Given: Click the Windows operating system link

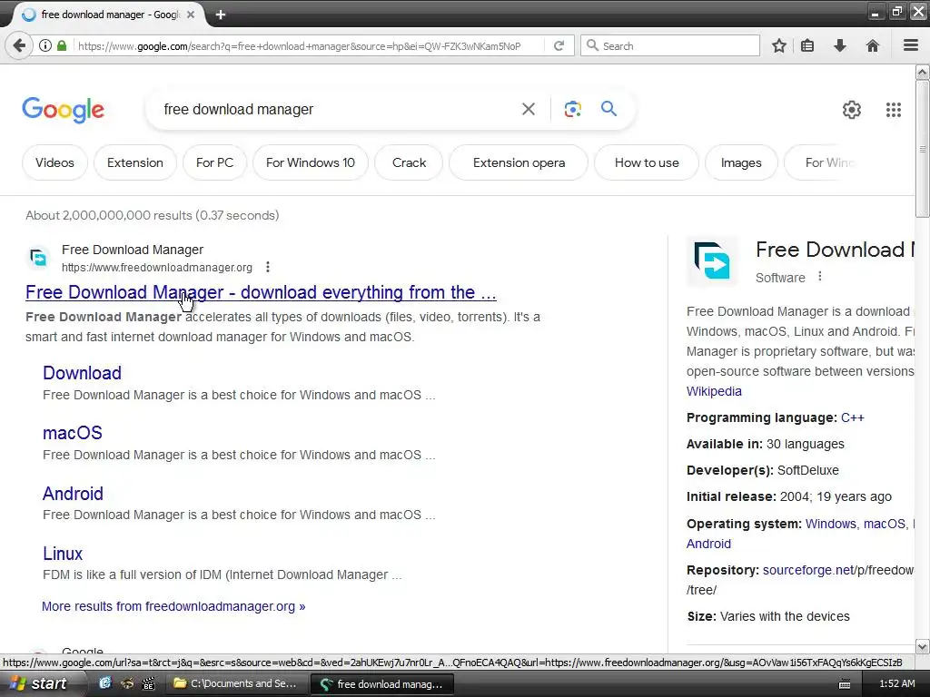Looking at the screenshot, I should coord(830,524).
